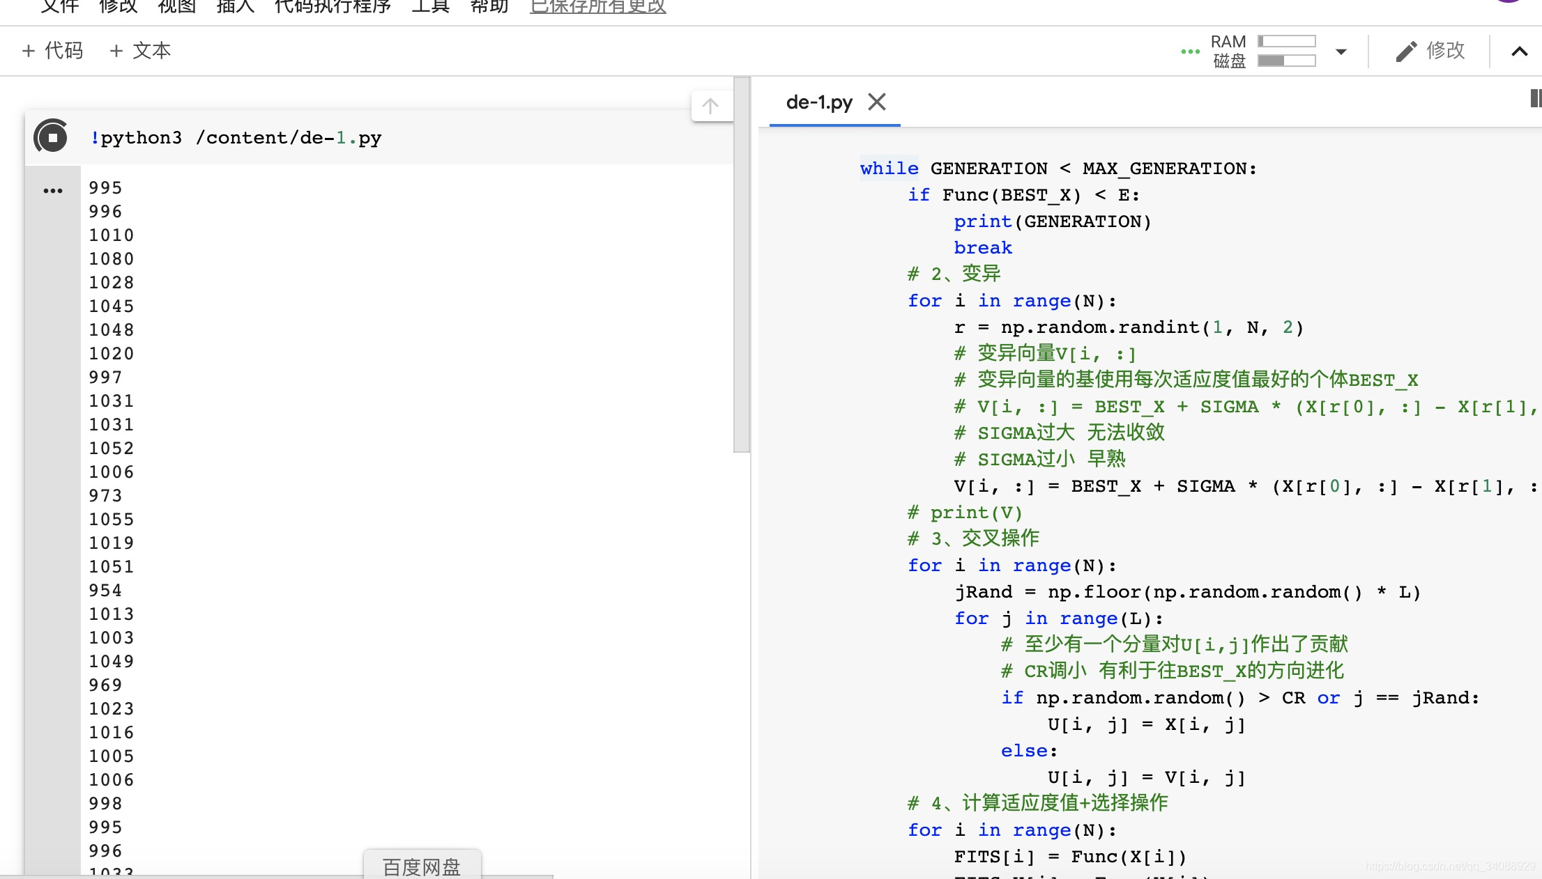This screenshot has height=879, width=1542.
Task: Expand the RAM and disk dropdown arrow
Action: pos(1341,52)
